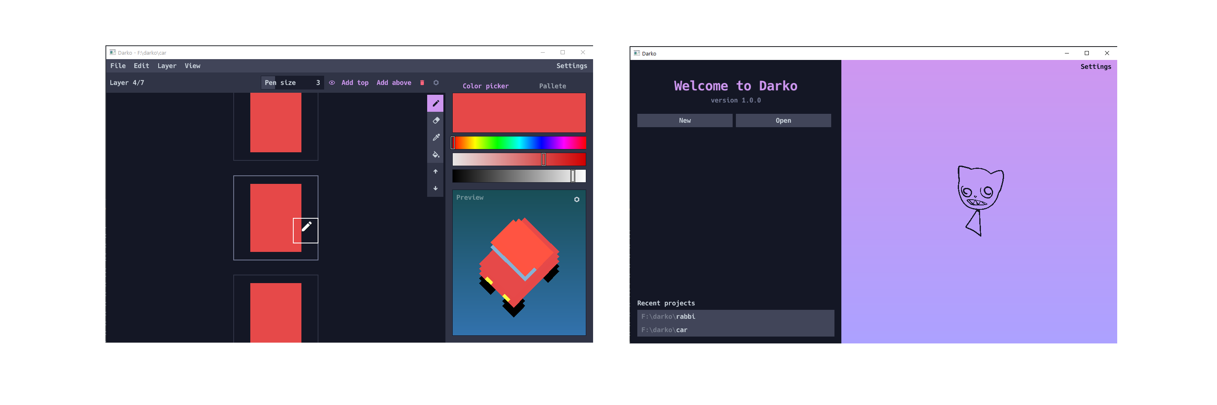Click the Recent projects label
This screenshot has height=405, width=1217.
tap(666, 303)
